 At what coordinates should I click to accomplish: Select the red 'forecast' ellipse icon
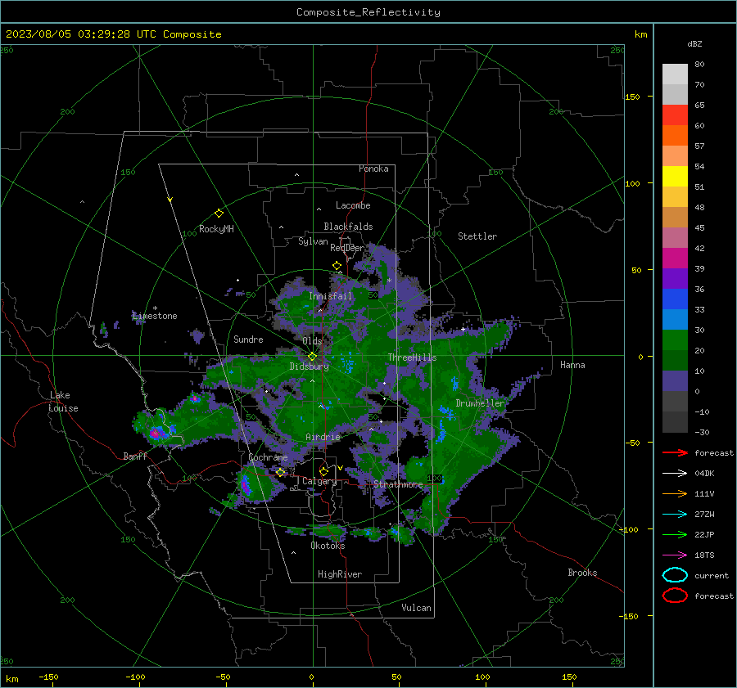[675, 596]
